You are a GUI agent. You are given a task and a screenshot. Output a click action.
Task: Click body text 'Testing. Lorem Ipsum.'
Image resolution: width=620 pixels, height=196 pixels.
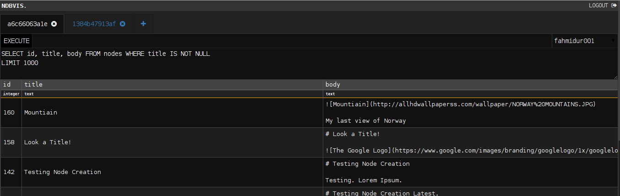(363, 180)
